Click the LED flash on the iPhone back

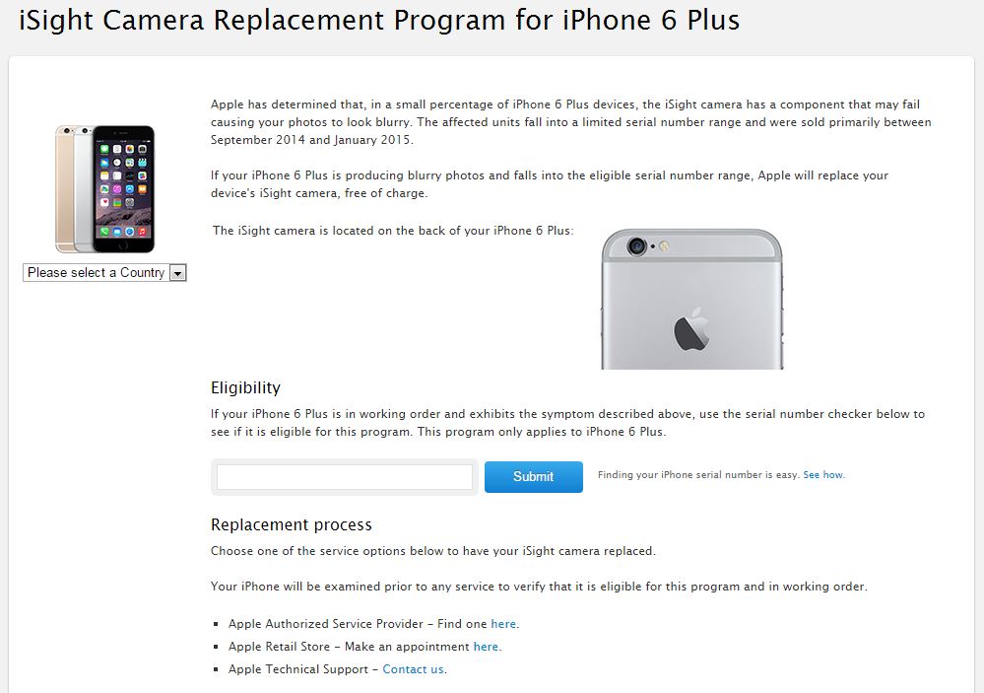(664, 246)
